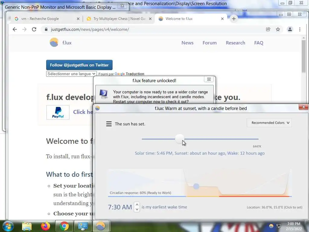Click the location text to set location
This screenshot has height=232, width=309.
(x=274, y=207)
